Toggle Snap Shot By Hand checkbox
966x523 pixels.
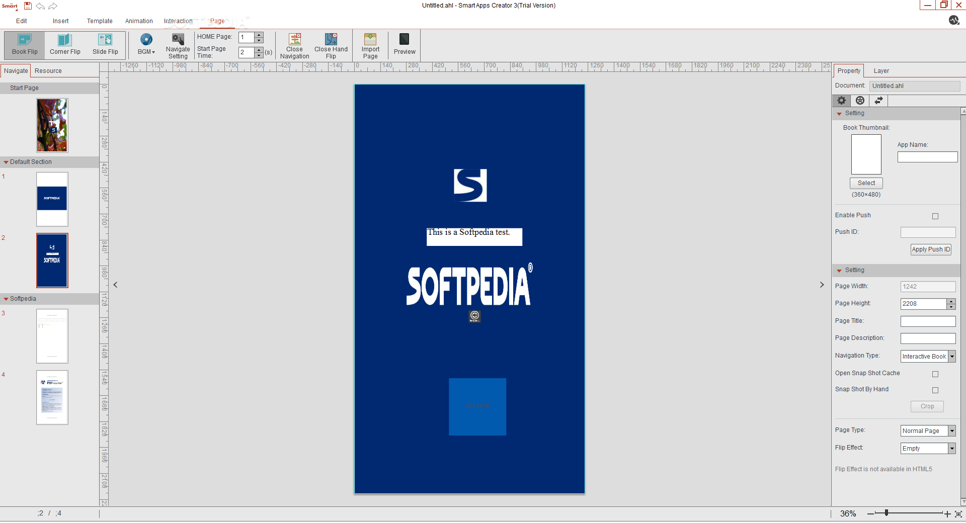point(935,390)
